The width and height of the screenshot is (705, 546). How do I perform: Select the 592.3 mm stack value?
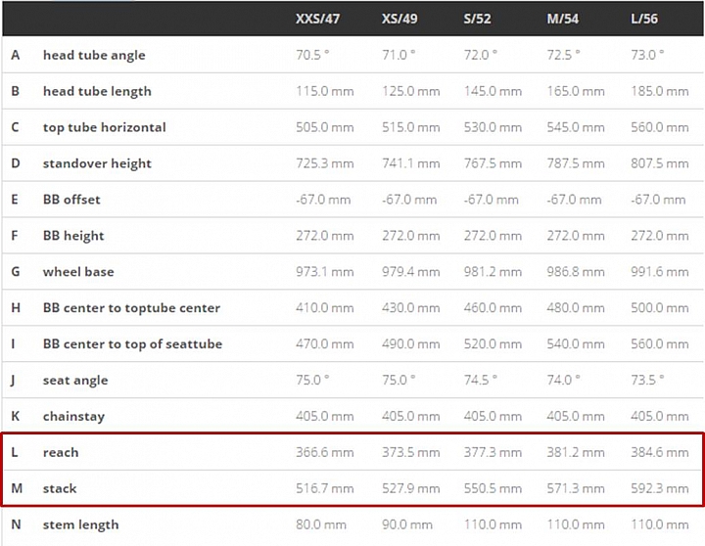(660, 488)
